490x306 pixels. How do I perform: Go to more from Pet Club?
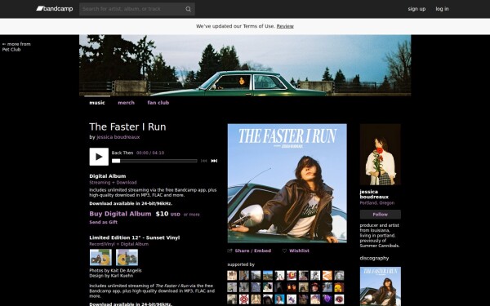tap(16, 47)
